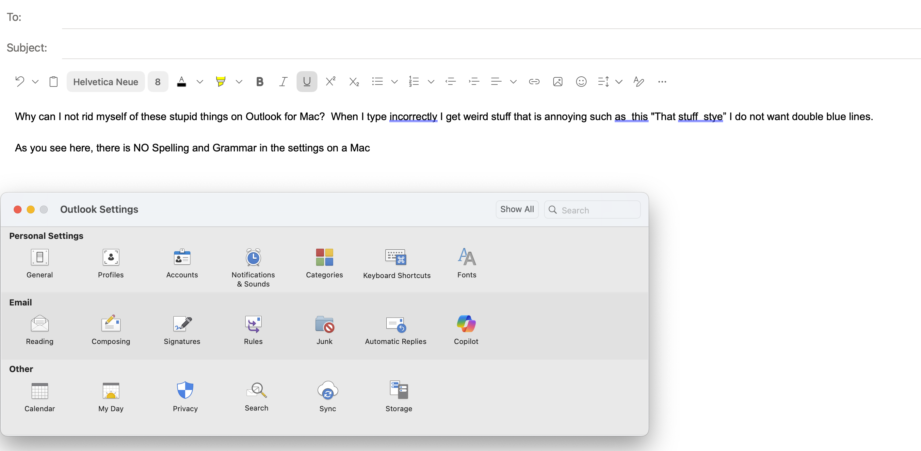This screenshot has width=921, height=451.
Task: Click the line spacing icon
Action: [x=604, y=82]
